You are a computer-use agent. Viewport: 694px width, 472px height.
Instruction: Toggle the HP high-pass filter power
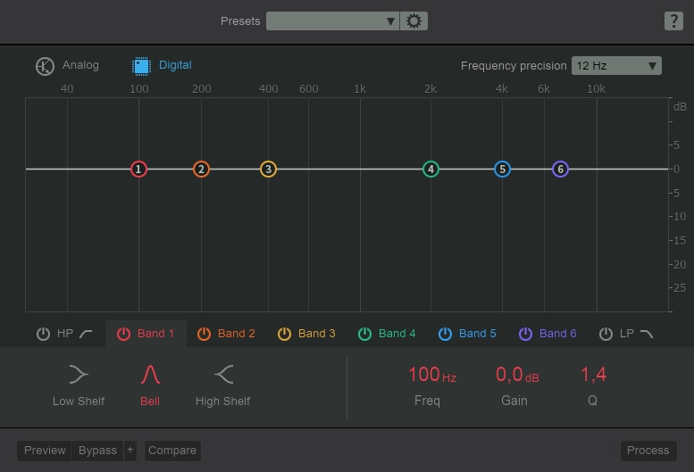pos(43,334)
